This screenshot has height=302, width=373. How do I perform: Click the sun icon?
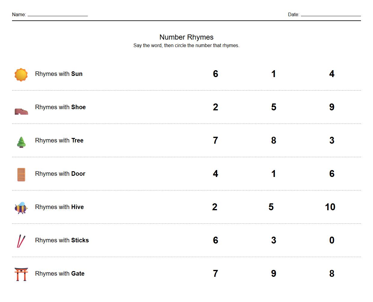tap(21, 75)
